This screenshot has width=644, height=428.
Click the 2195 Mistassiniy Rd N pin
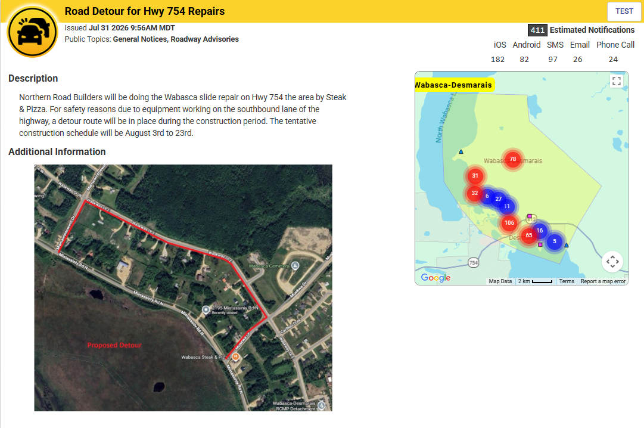[x=206, y=309]
